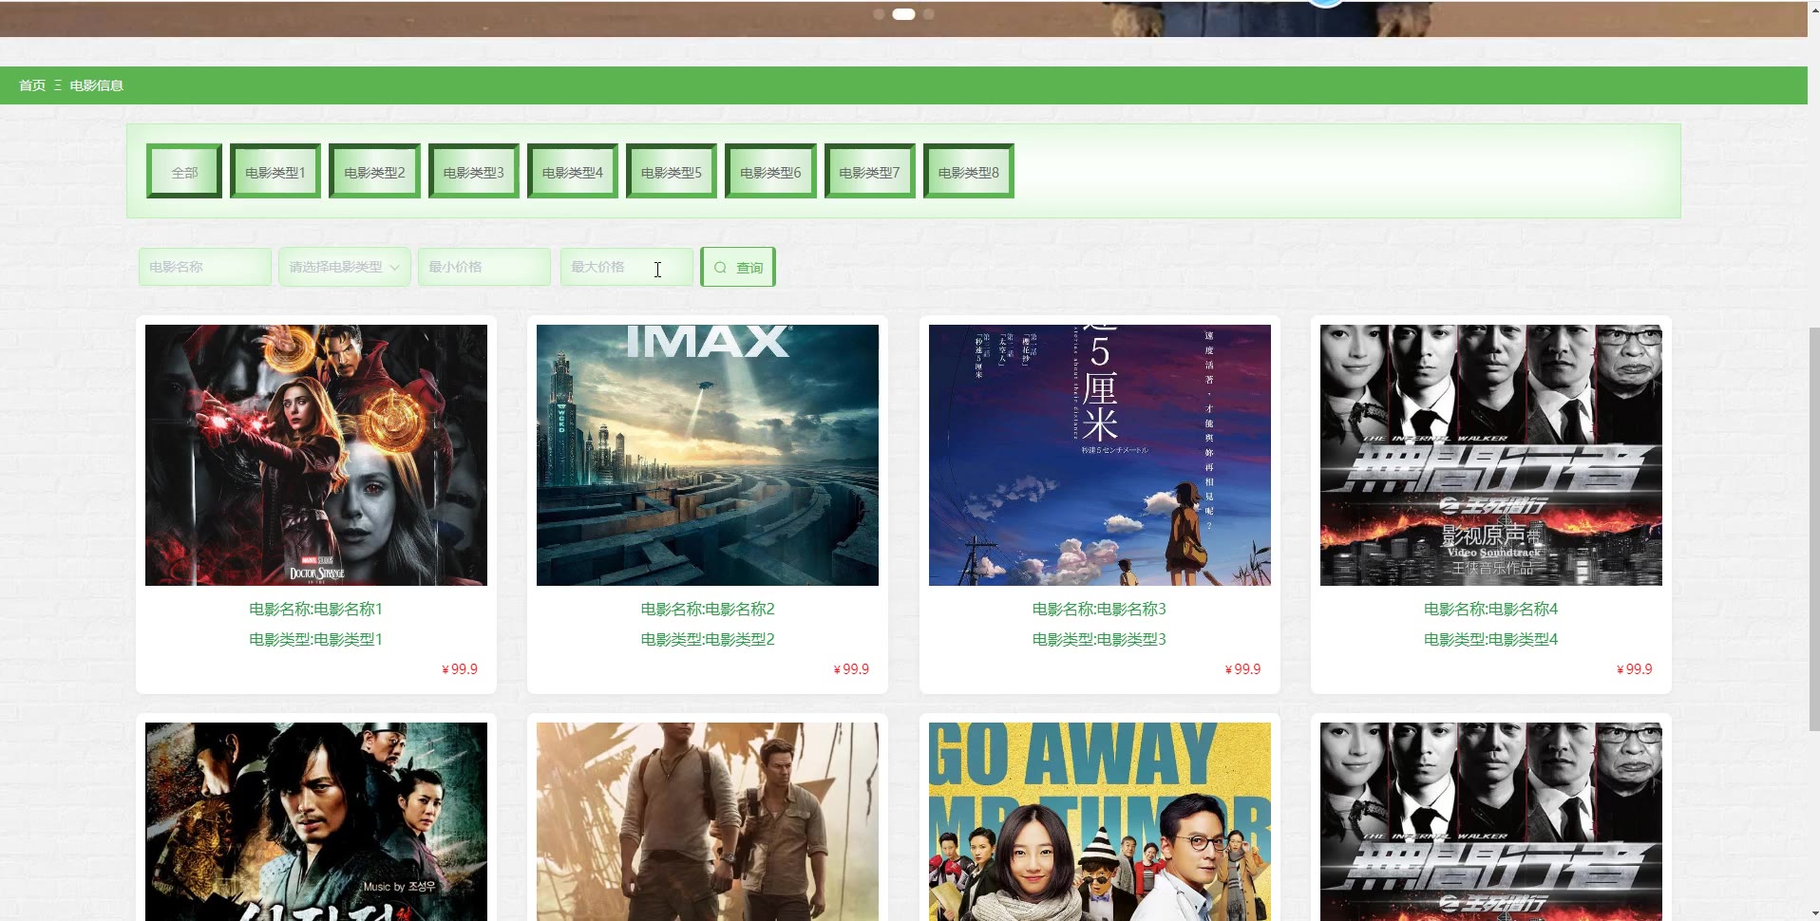Image resolution: width=1820 pixels, height=921 pixels.
Task: Click the title 电影名称:电影名称4
Action: click(1491, 609)
